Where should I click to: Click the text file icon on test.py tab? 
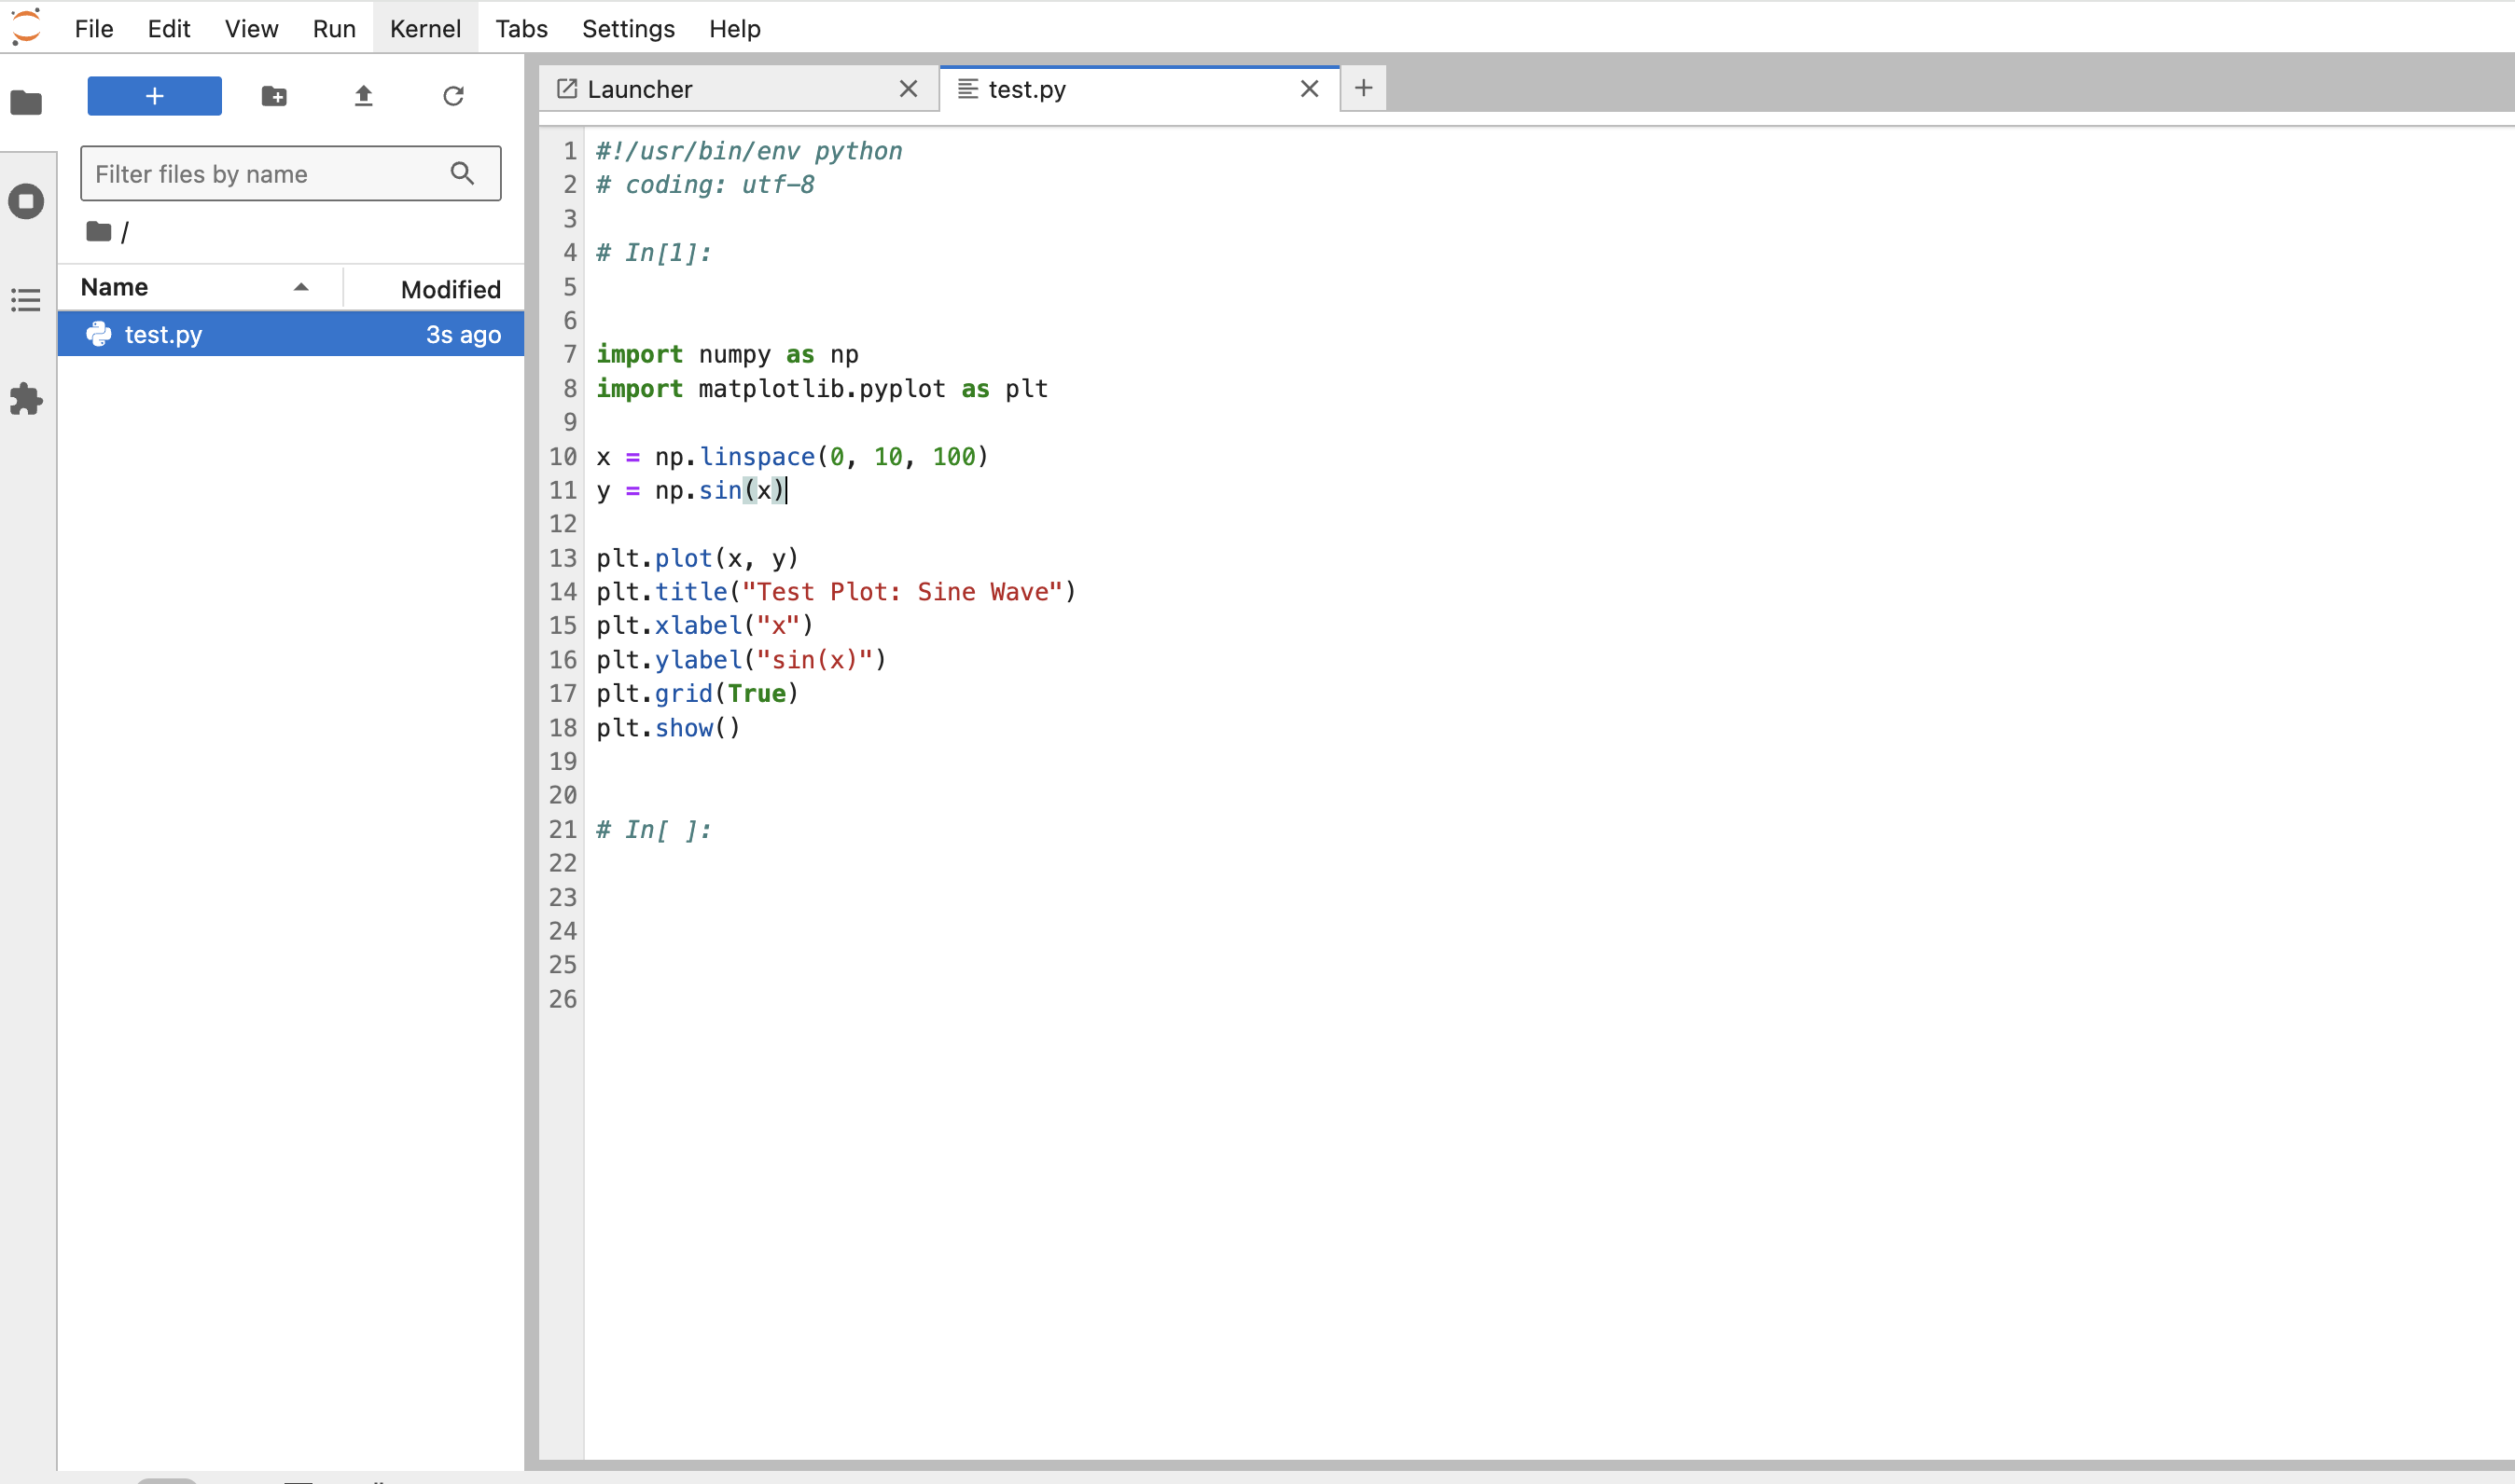[x=967, y=89]
